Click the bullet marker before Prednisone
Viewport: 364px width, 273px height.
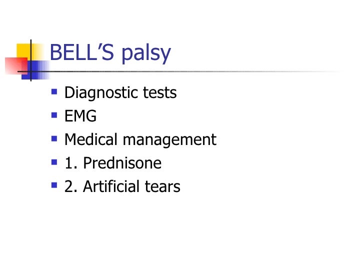[x=54, y=162]
